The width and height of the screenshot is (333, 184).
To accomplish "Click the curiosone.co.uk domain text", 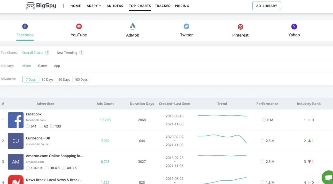I will click(x=37, y=144).
